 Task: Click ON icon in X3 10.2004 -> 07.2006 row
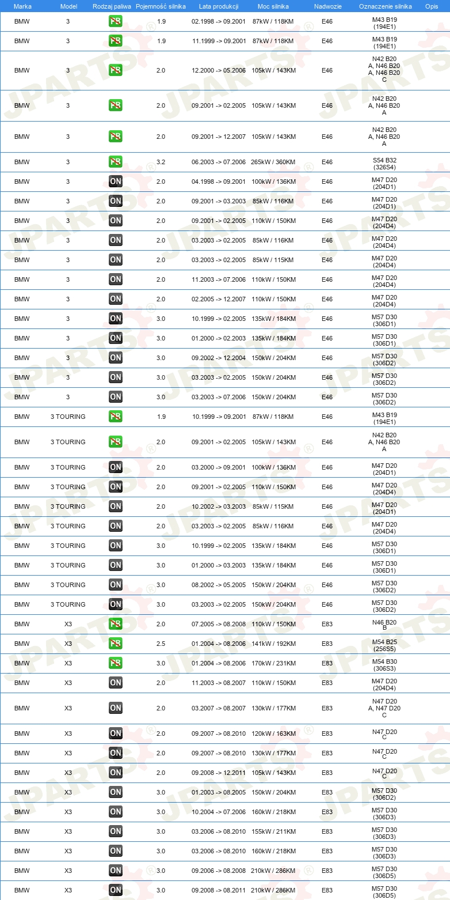[116, 812]
